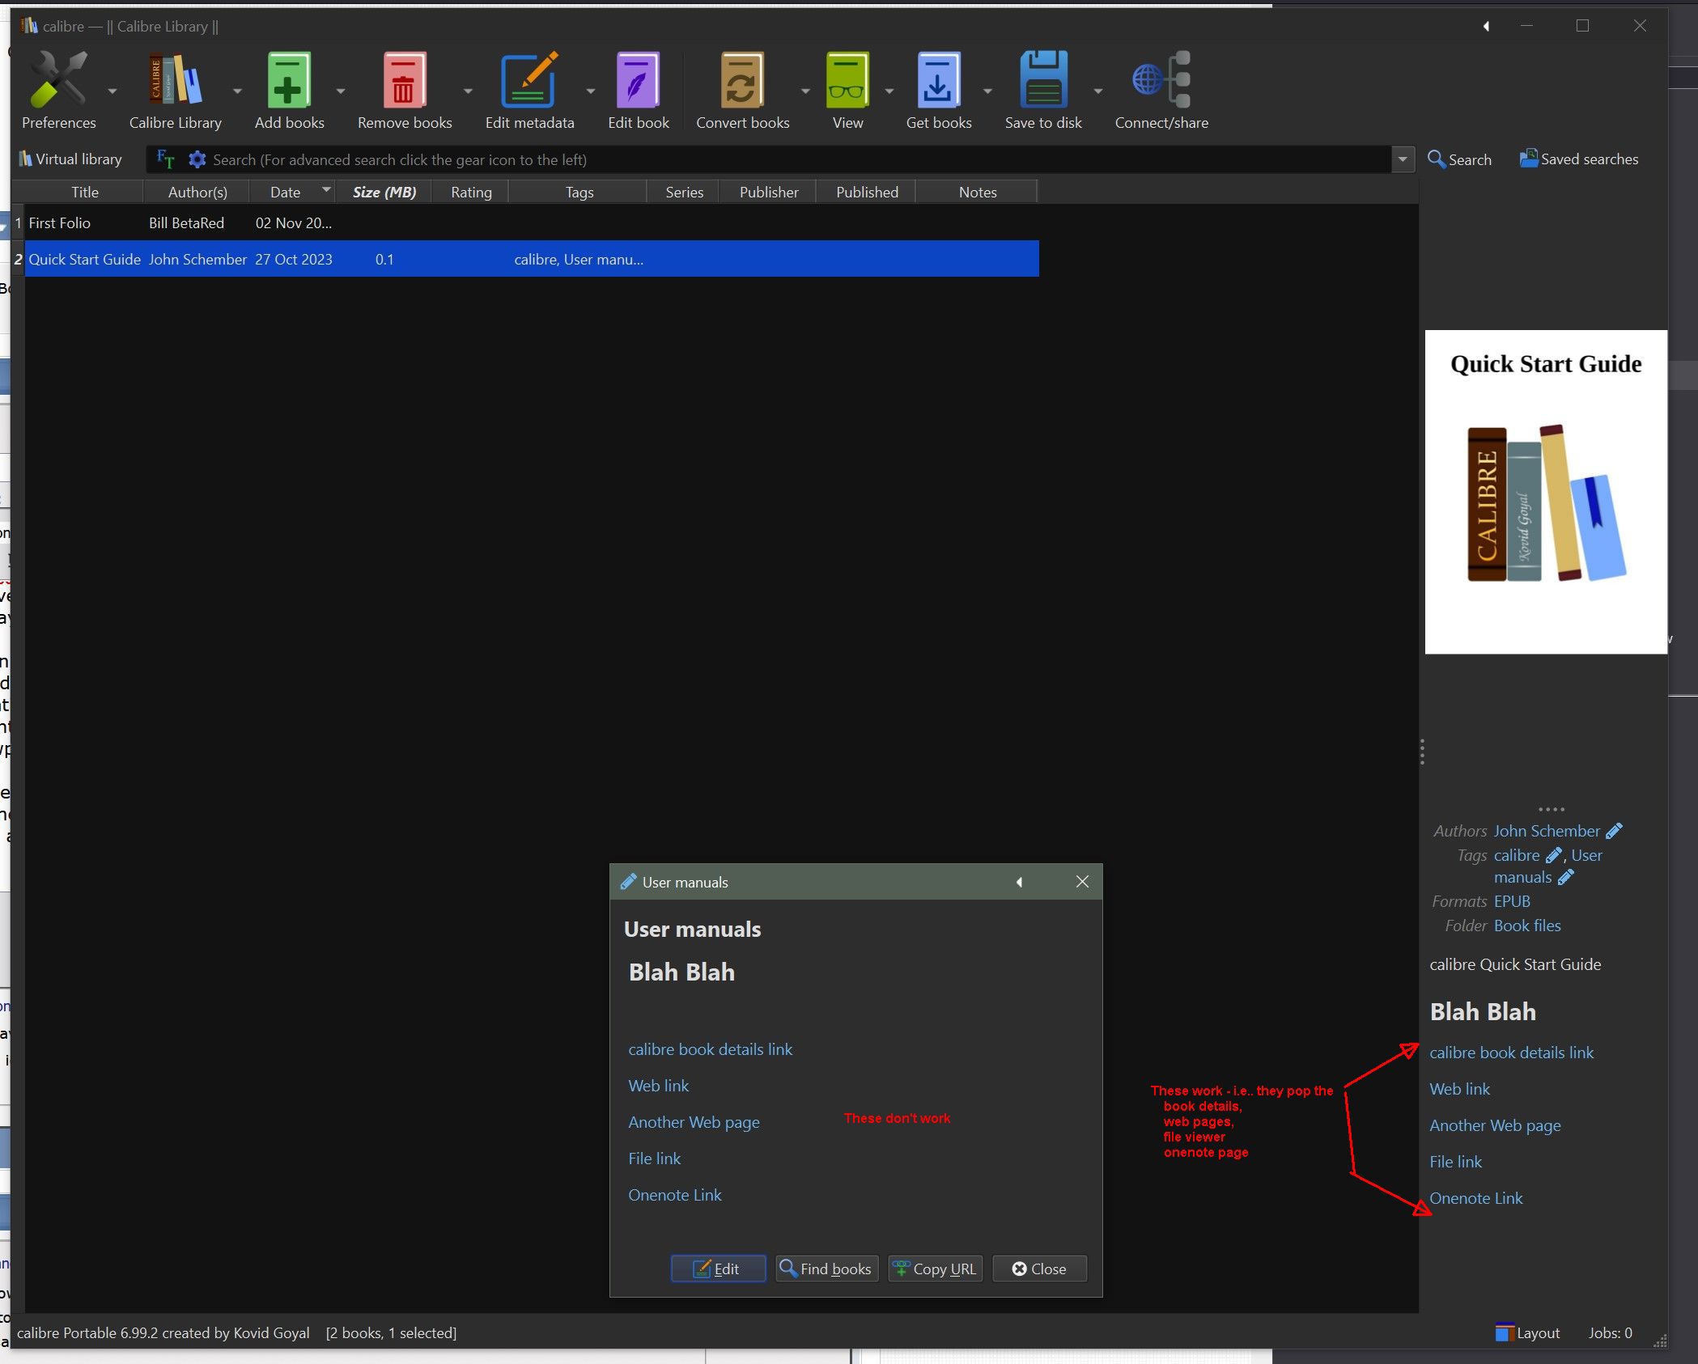Click the Quick Start Guide cover thumbnail
This screenshot has width=1698, height=1364.
[x=1545, y=491]
